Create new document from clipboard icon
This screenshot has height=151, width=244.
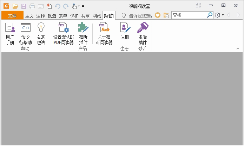point(49,6)
